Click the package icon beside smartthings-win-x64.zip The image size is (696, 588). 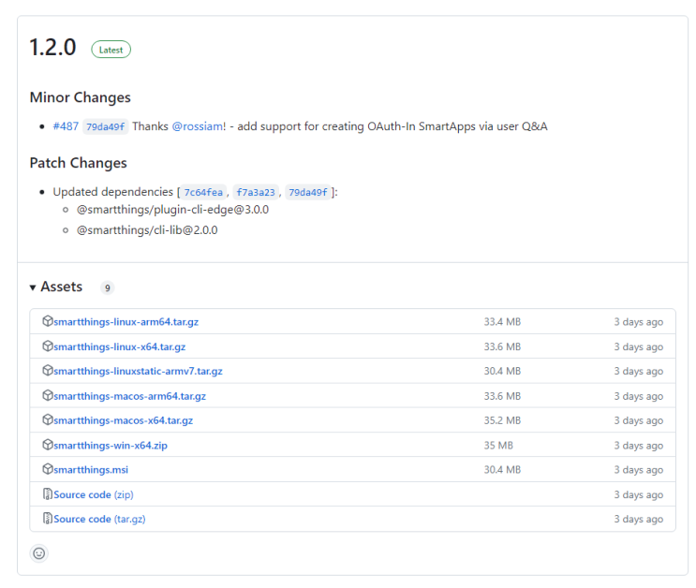pos(48,445)
